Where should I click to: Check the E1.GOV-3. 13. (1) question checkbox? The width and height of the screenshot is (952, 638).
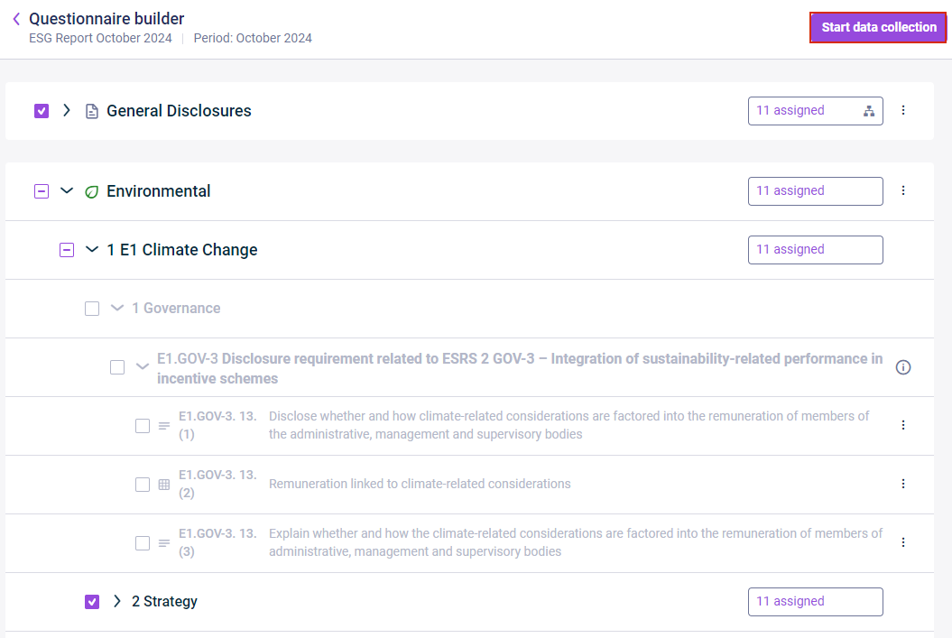click(142, 426)
